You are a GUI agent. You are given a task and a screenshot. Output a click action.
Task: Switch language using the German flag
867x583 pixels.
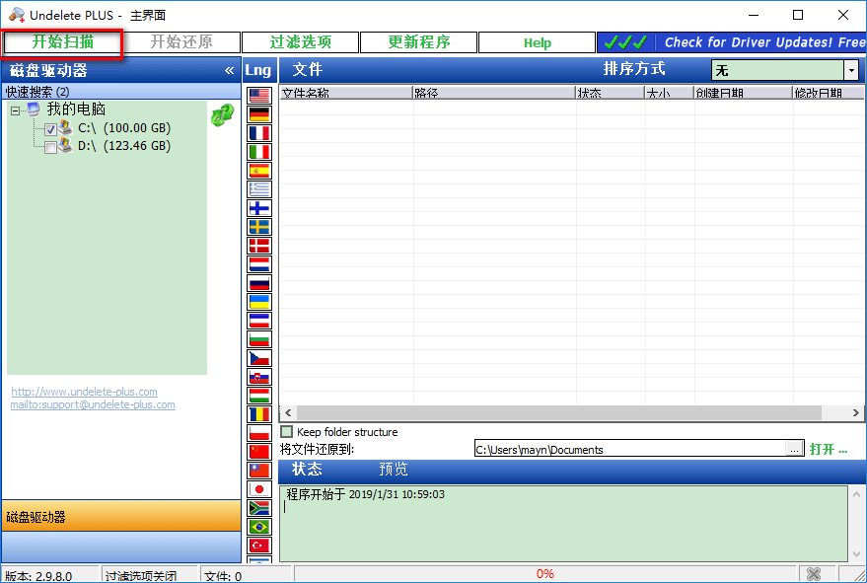coord(259,114)
